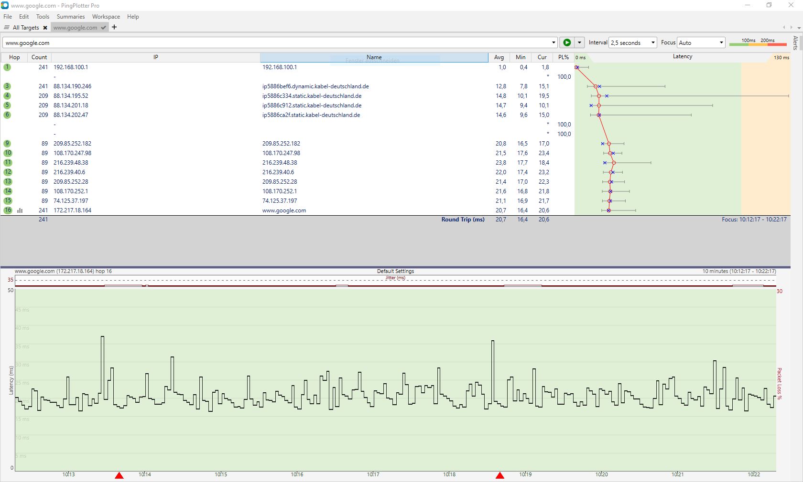This screenshot has height=482, width=803.
Task: Add a new target tab with plus
Action: (x=114, y=27)
